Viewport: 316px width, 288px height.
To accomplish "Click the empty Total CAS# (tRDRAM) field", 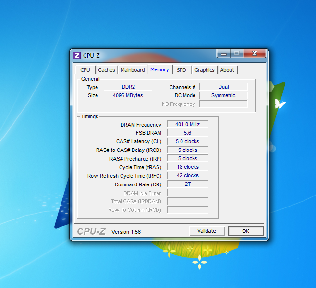I will [x=188, y=201].
